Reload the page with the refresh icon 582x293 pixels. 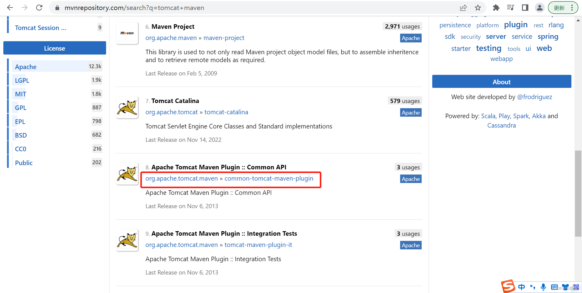[x=39, y=8]
